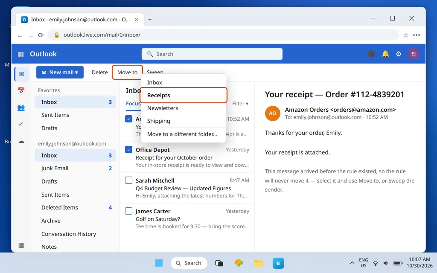
Task: Start a Meet Now video call
Action: 371,54
